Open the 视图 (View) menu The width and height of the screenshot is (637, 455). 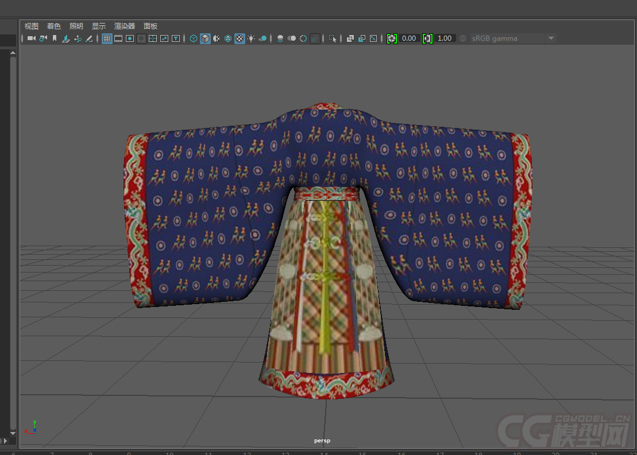tap(31, 26)
